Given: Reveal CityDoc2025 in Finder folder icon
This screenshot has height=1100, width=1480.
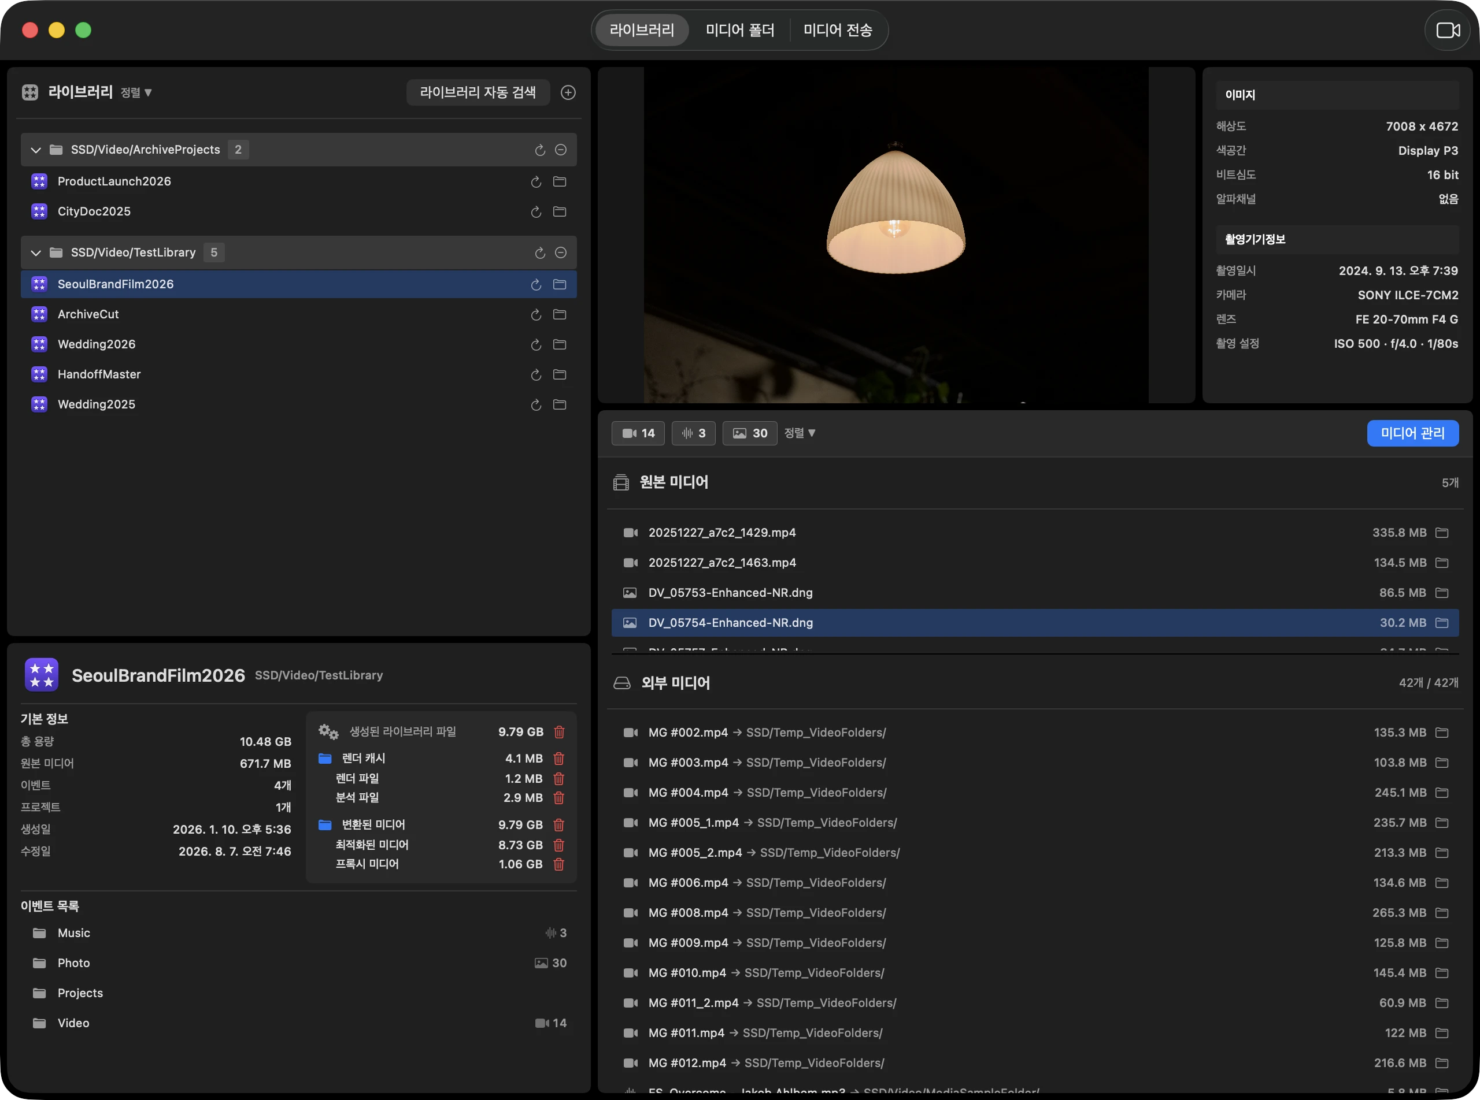Looking at the screenshot, I should pyautogui.click(x=560, y=212).
